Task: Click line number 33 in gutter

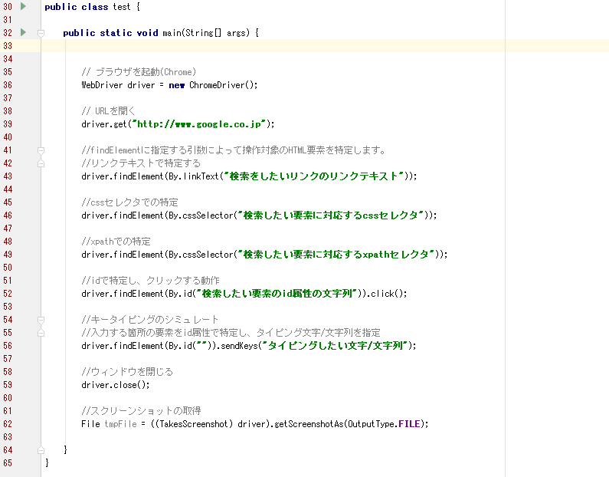Action: 8,46
